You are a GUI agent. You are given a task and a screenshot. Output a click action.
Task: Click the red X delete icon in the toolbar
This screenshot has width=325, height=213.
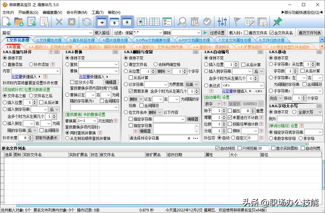(x=59, y=22)
